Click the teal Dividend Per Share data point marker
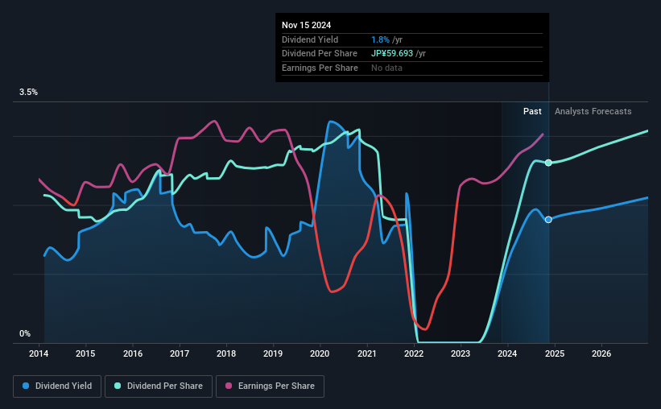The width and height of the screenshot is (661, 409). click(548, 163)
